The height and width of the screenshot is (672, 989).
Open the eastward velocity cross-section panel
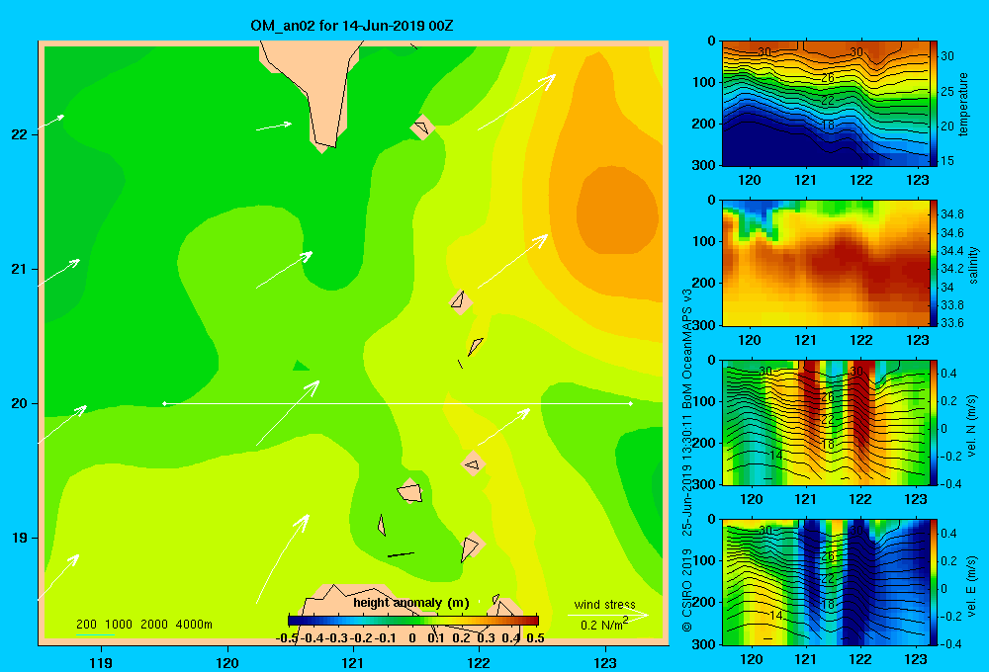tap(825, 582)
